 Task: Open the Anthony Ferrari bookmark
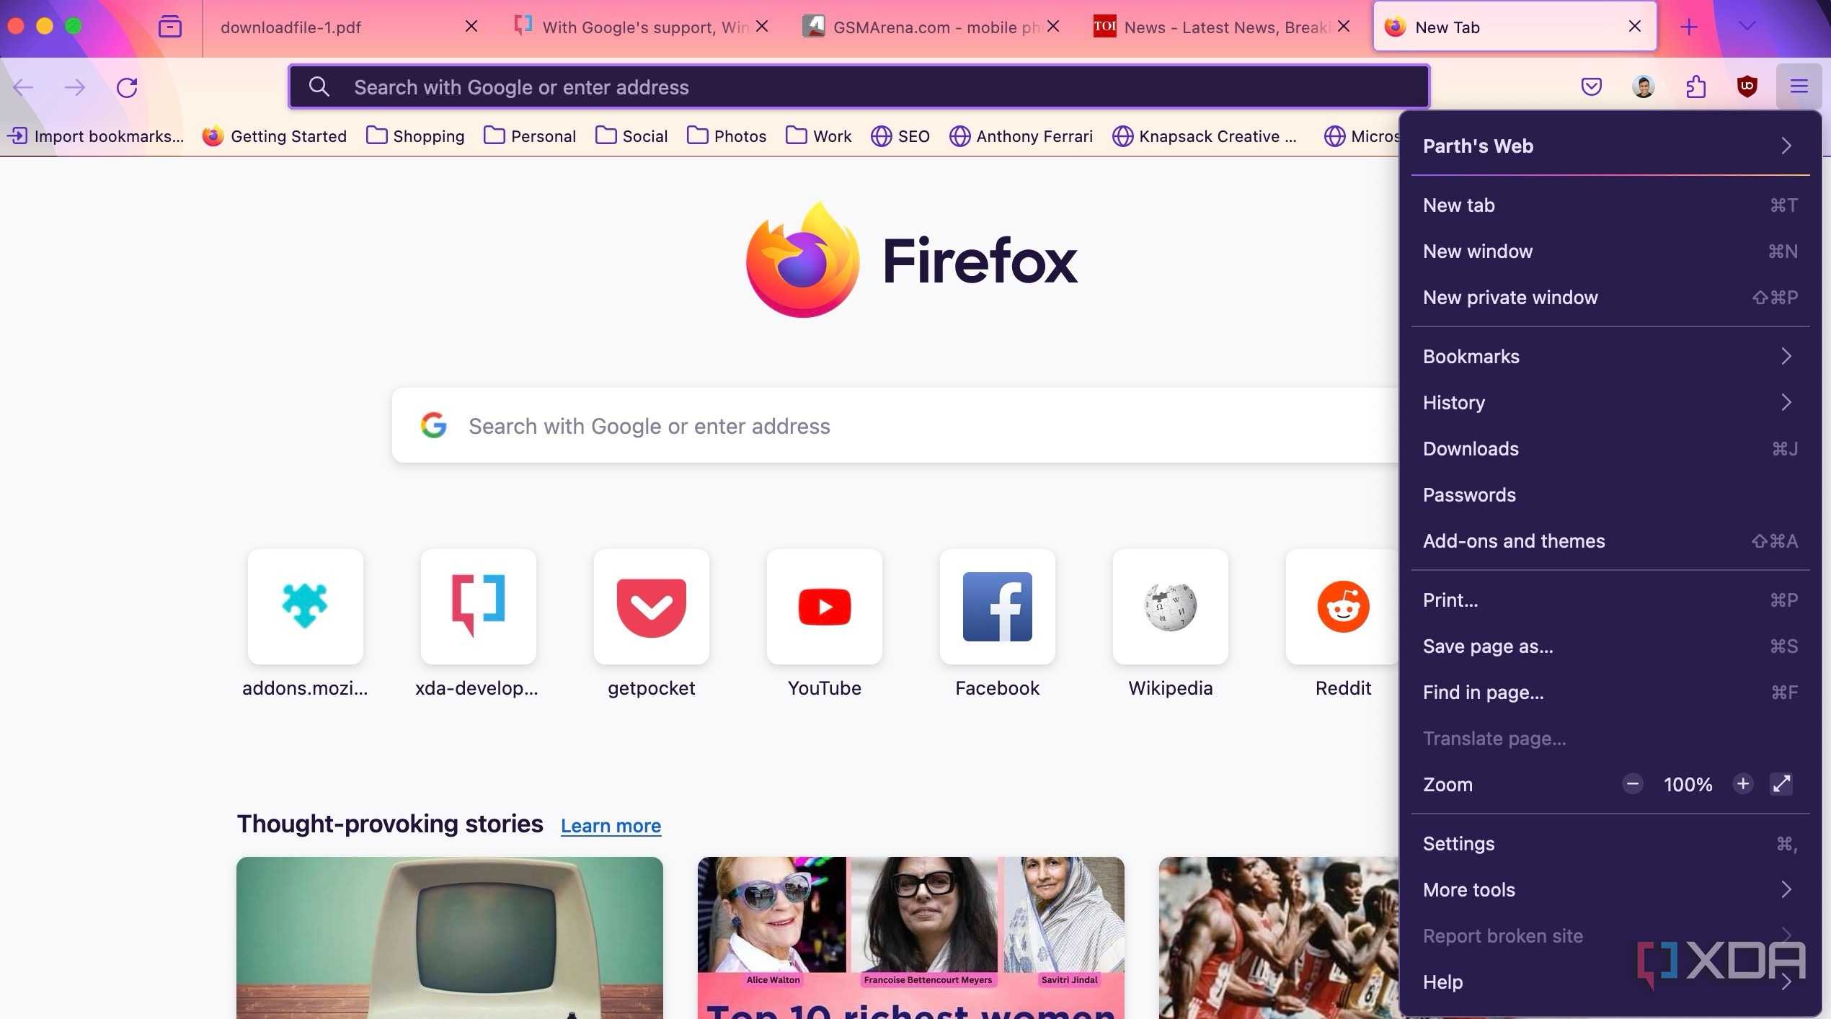(1021, 136)
